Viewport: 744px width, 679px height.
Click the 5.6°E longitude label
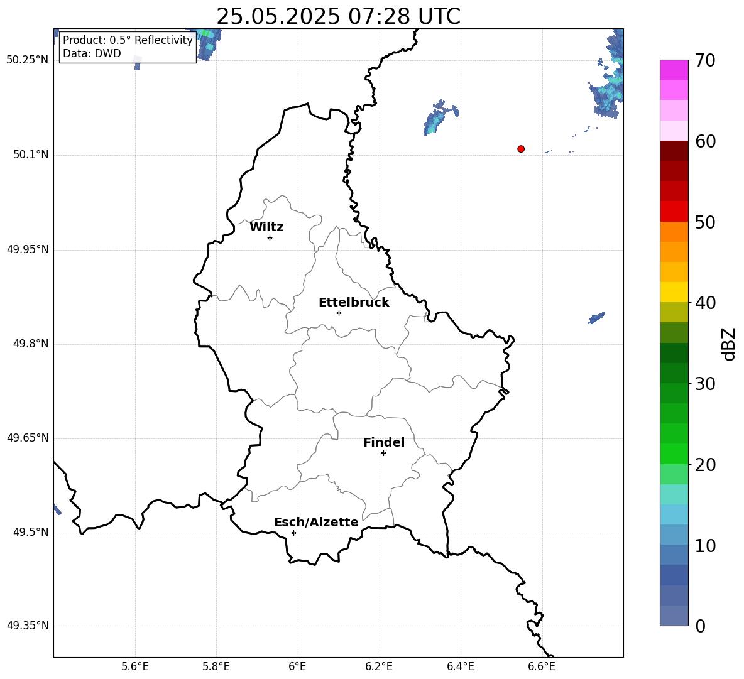click(135, 666)
